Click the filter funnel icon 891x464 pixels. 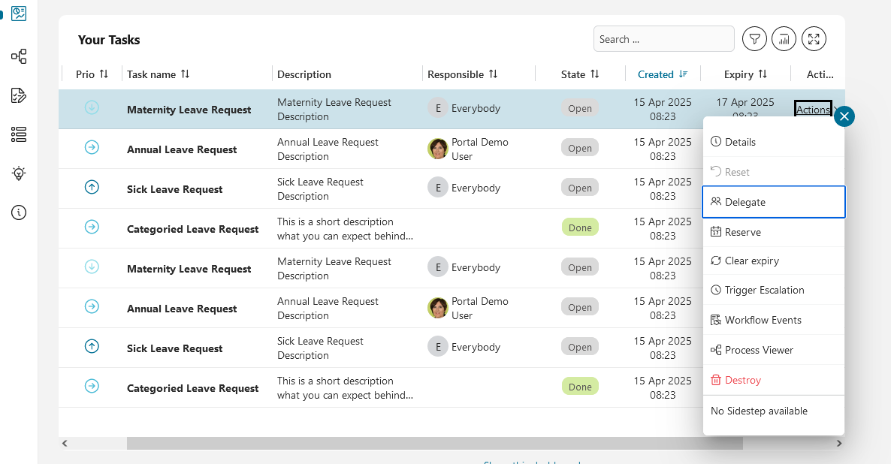click(754, 39)
